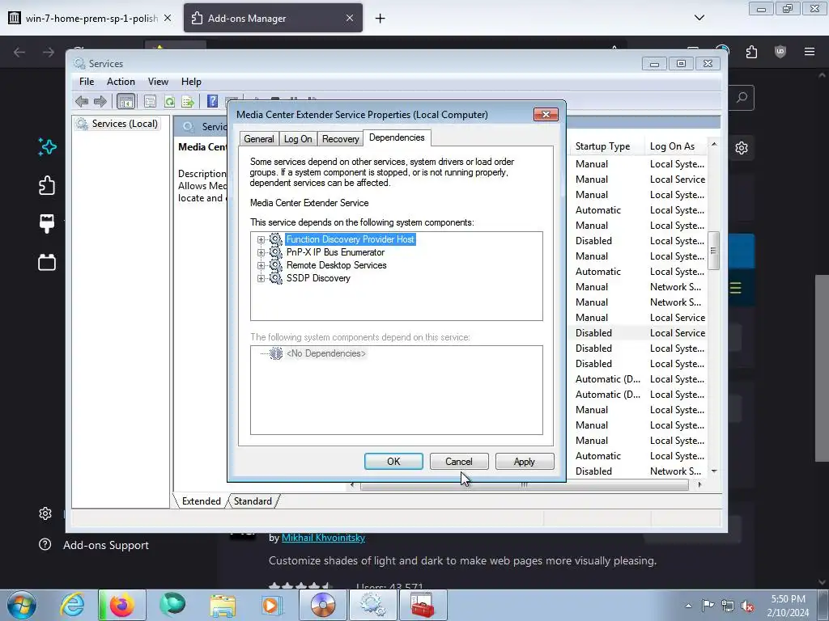Show hidden tray icons arrow
The width and height of the screenshot is (829, 621).
click(688, 606)
